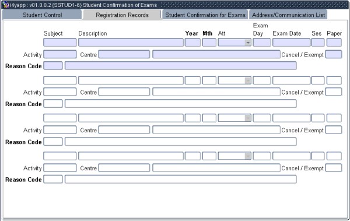Focus the fourth row Description field
This screenshot has width=350, height=221.
tap(131, 156)
